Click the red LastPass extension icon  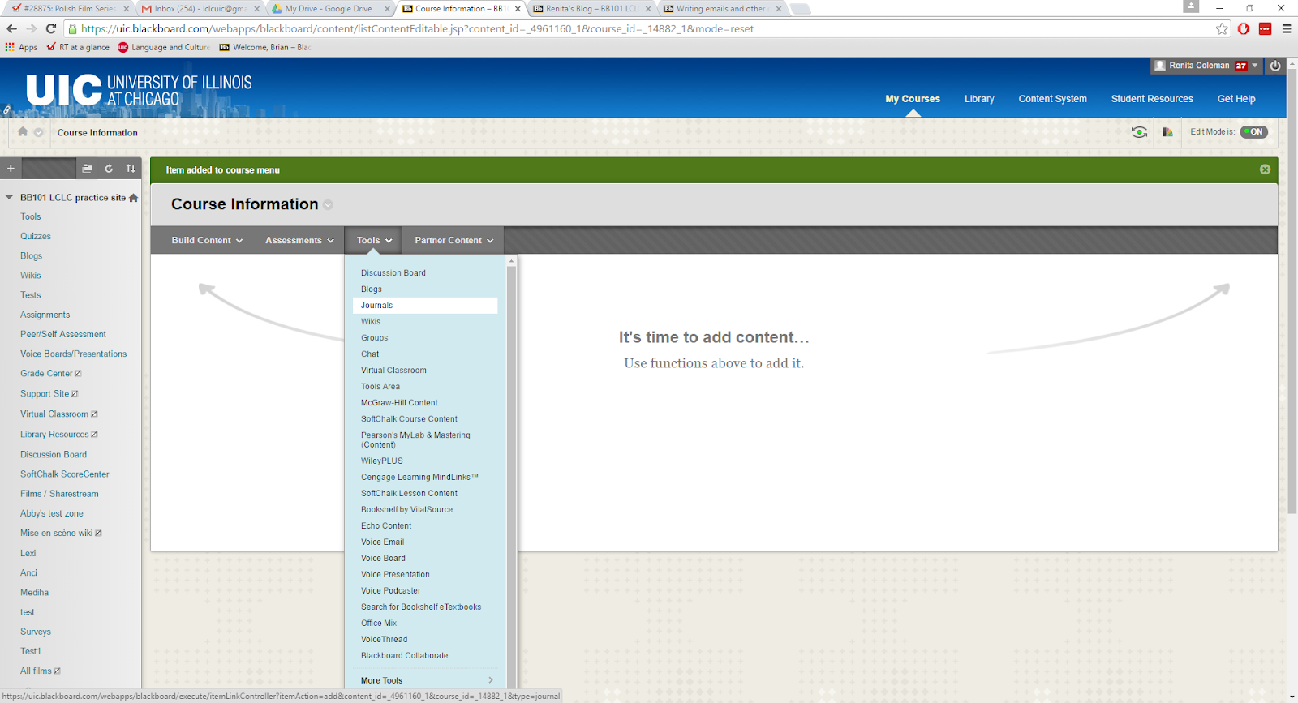pyautogui.click(x=1265, y=29)
